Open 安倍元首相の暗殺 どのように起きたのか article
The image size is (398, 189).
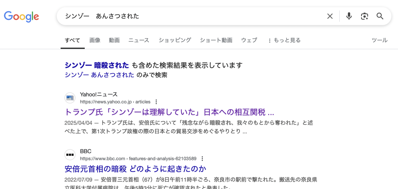135,169
